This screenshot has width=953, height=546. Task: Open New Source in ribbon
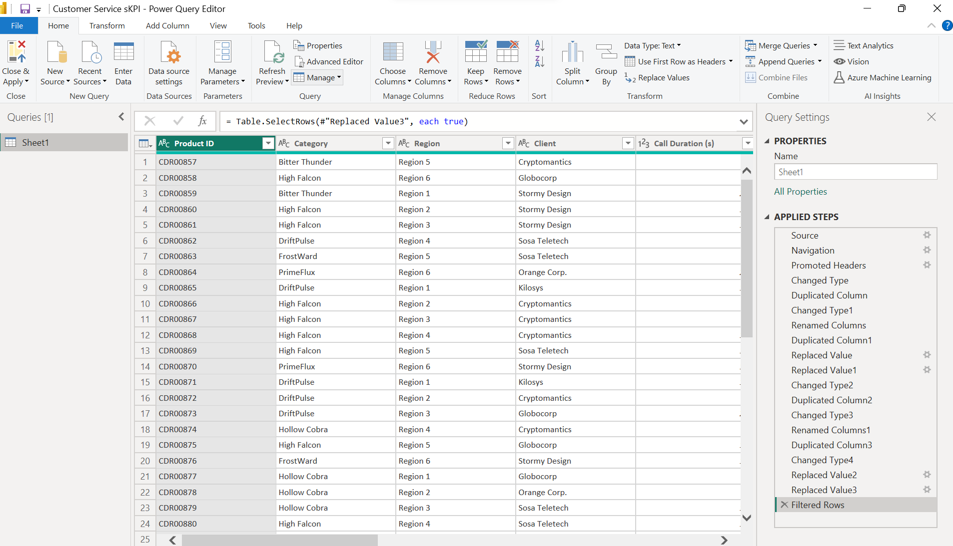coord(55,63)
